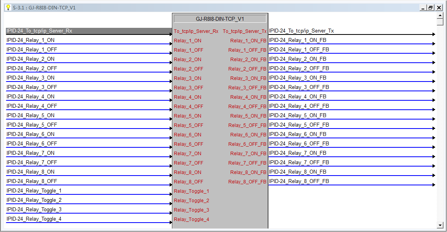The width and height of the screenshot is (447, 232).
Task: Select the IPID-24_Relay_1_ON input signal
Action: (89, 40)
